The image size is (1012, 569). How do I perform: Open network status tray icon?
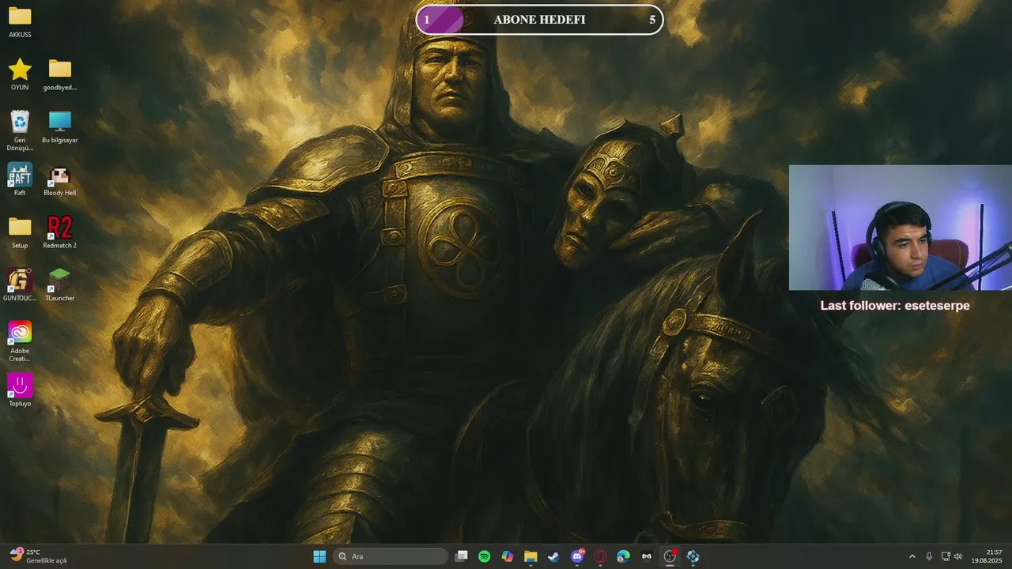coord(946,556)
